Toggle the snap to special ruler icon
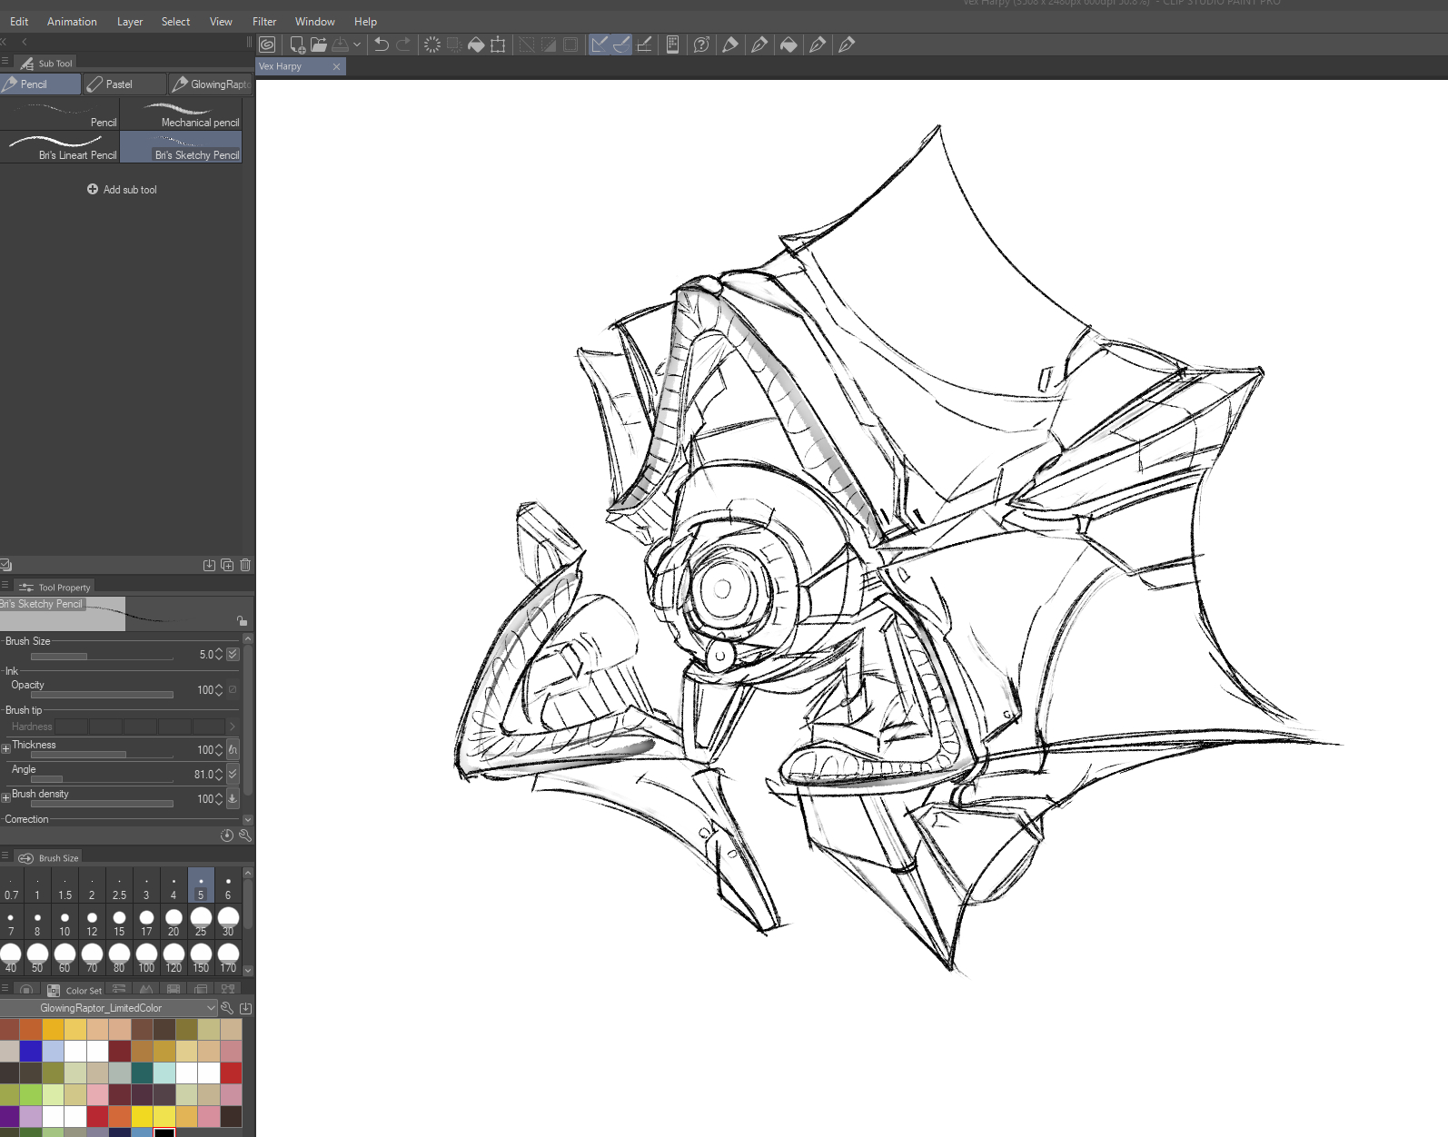Viewport: 1448px width, 1137px height. (621, 44)
